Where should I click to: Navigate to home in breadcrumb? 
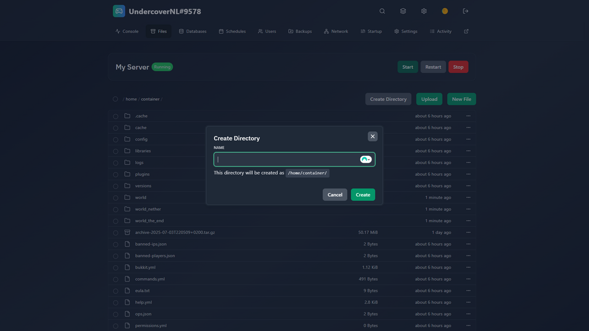pyautogui.click(x=131, y=99)
